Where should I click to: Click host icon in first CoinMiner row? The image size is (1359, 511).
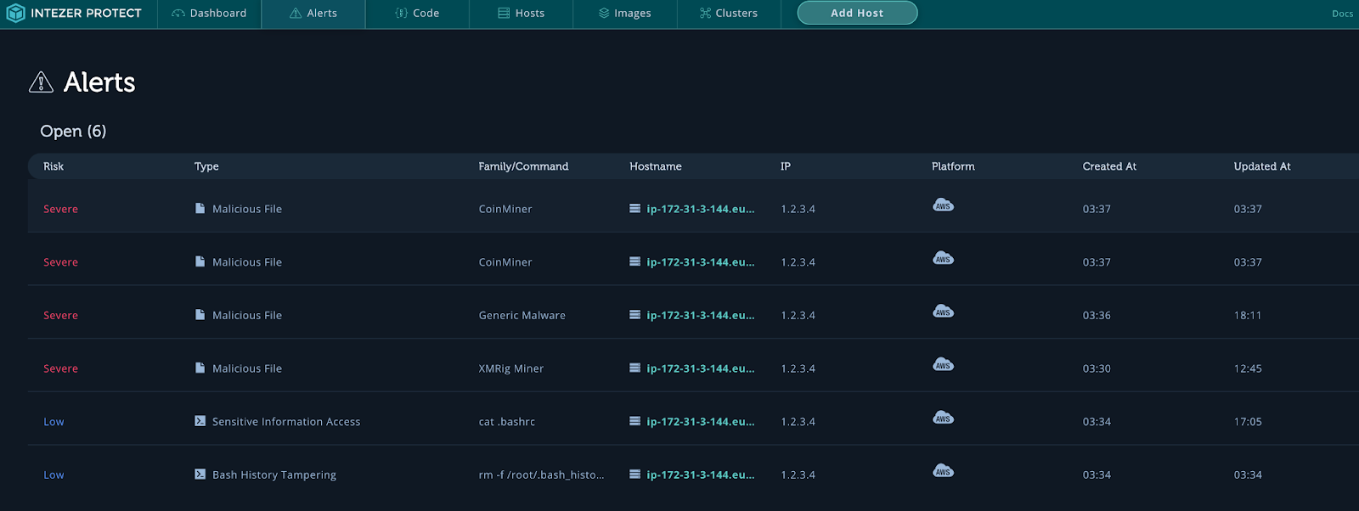pos(634,208)
